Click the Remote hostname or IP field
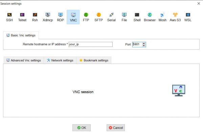 tap(90, 44)
